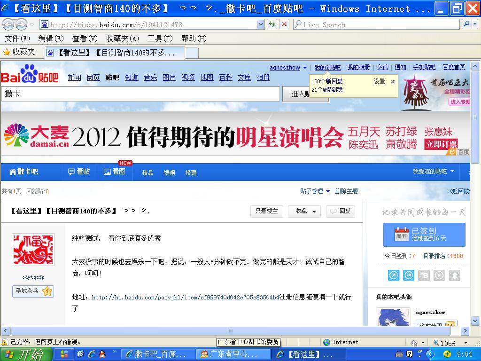
Task: Open the 编辑(E) menu
Action: tap(51, 39)
